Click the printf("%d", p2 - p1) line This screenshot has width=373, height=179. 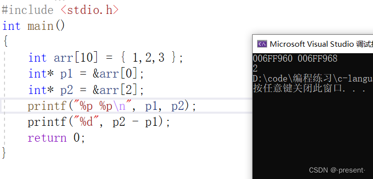[99, 122]
